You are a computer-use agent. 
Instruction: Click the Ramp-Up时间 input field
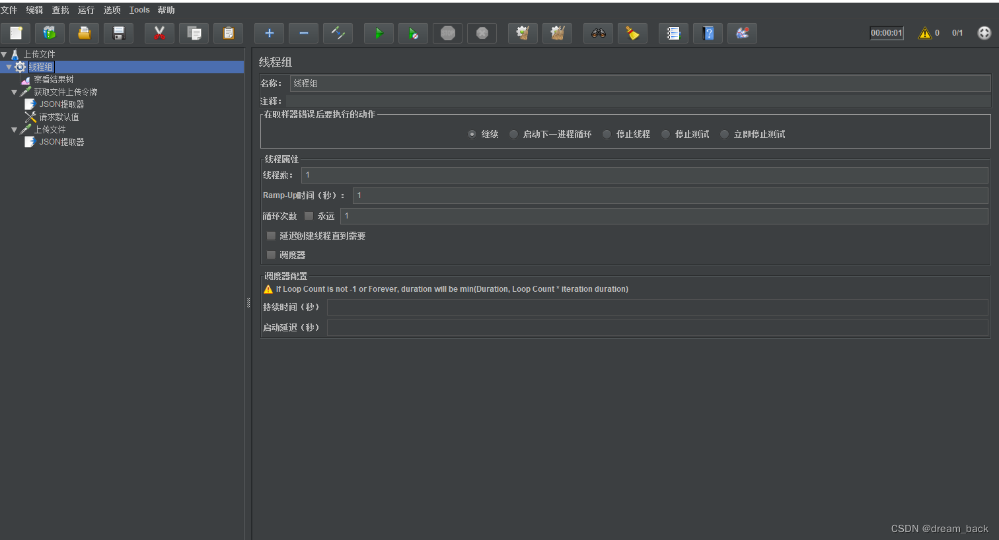670,195
